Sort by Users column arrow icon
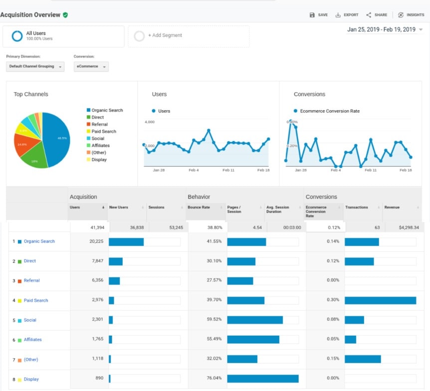Screen dimensions: 430x391 pyautogui.click(x=103, y=207)
